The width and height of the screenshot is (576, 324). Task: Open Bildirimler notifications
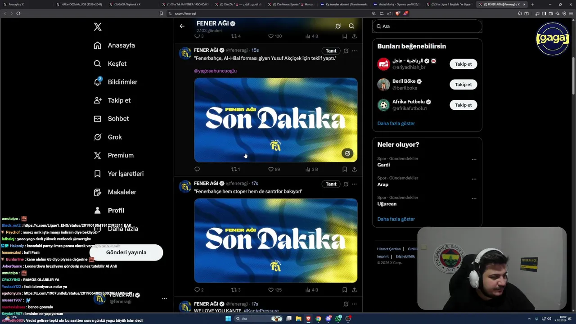(x=115, y=82)
